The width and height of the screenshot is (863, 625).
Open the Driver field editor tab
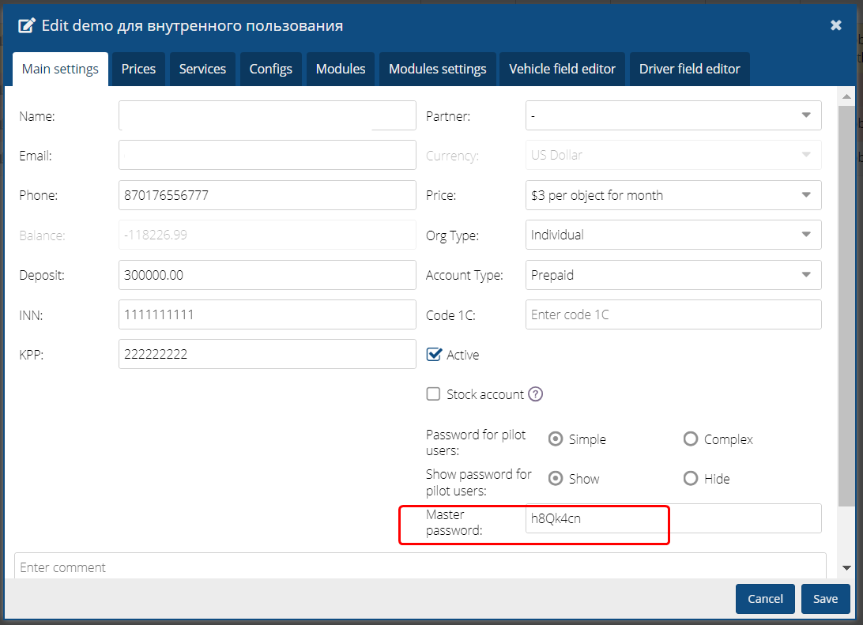coord(689,69)
